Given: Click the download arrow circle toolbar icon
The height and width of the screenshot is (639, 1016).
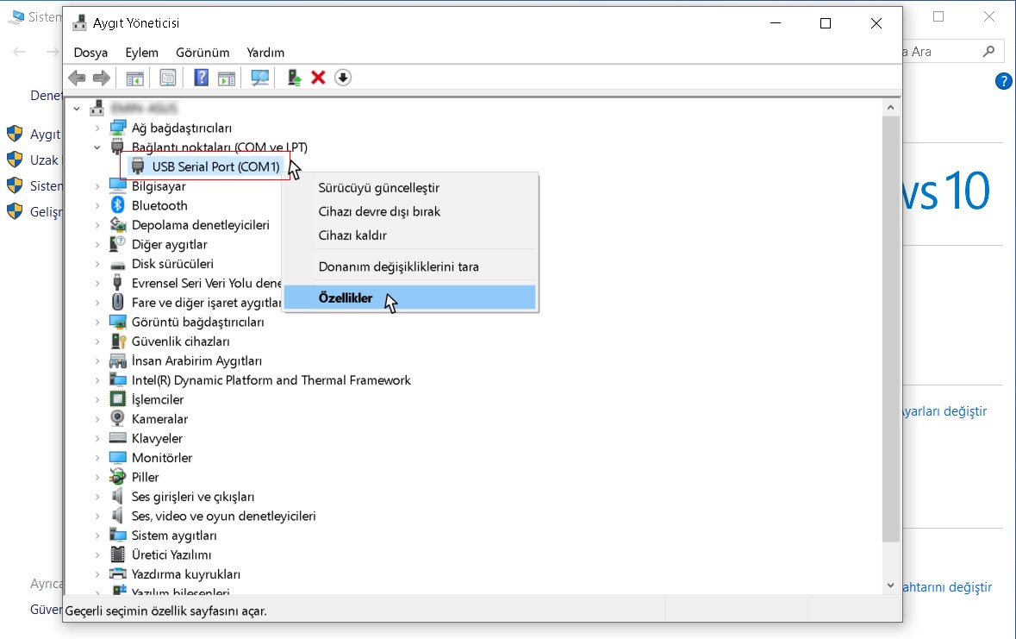Looking at the screenshot, I should click(x=343, y=78).
